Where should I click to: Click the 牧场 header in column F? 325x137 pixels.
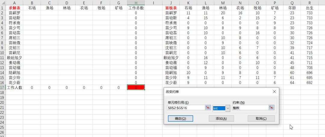101,8
